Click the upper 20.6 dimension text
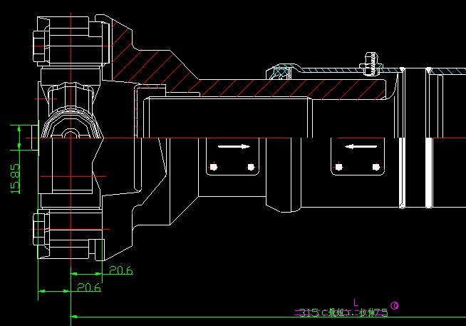 point(120,270)
